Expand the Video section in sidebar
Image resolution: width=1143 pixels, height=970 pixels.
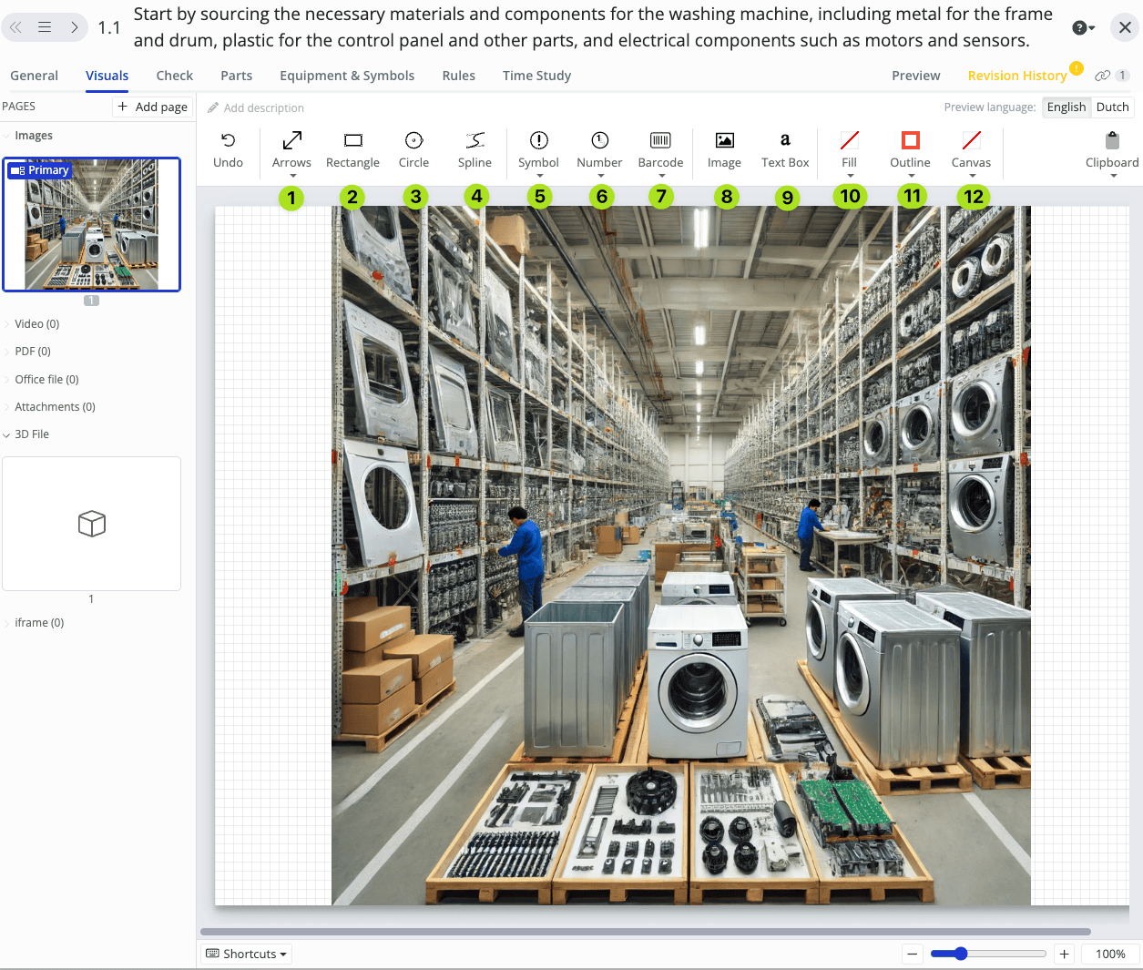pos(34,323)
